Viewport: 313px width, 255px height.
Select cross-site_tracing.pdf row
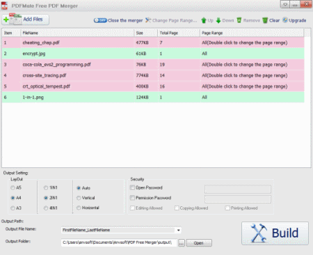pyautogui.click(x=153, y=75)
